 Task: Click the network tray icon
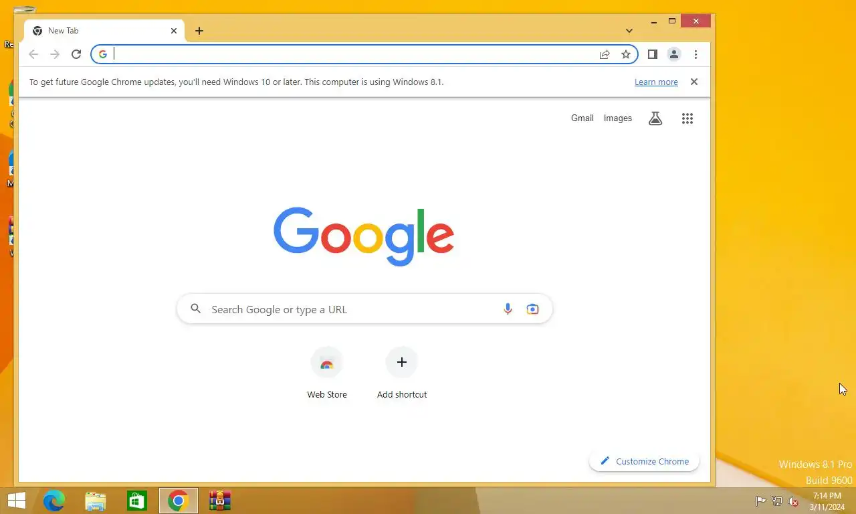coord(777,501)
